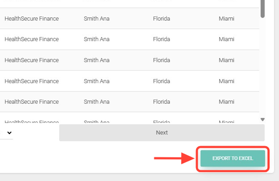Select HealthSecure Finance in first fully visible row

click(x=32, y=18)
